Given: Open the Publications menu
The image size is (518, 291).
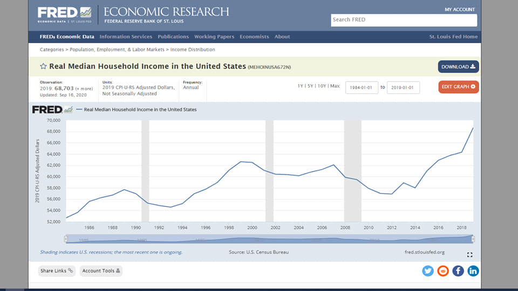Looking at the screenshot, I should [173, 37].
